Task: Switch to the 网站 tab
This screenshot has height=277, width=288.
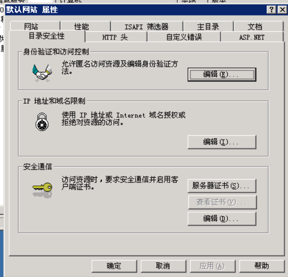Action: (35, 26)
